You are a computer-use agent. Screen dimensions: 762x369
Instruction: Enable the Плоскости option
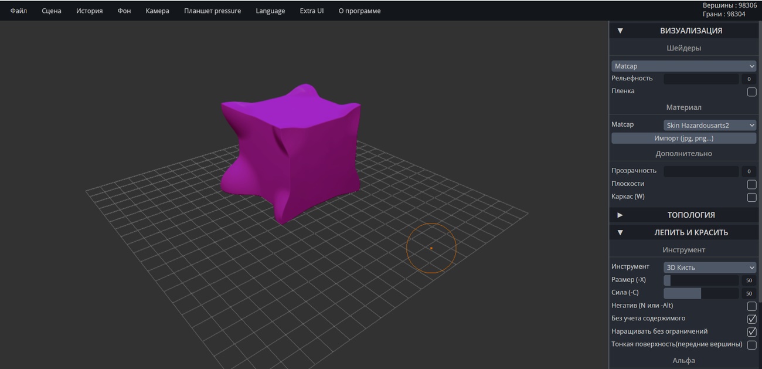[751, 184]
